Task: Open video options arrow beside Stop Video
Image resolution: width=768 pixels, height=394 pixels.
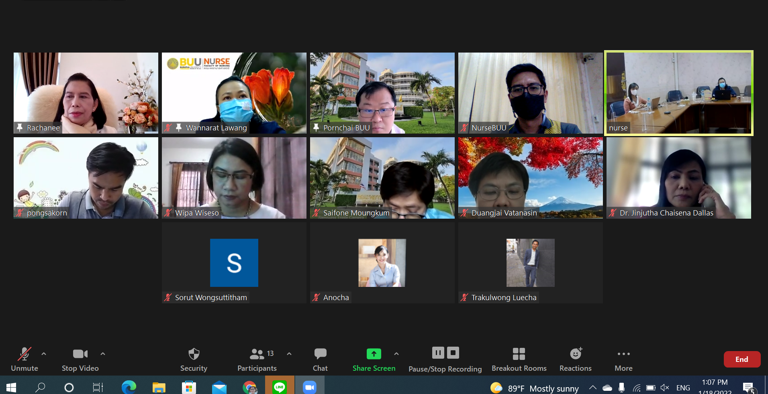Action: (103, 354)
